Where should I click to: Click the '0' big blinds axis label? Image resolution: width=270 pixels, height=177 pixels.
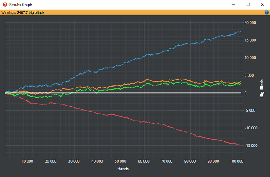246,93
